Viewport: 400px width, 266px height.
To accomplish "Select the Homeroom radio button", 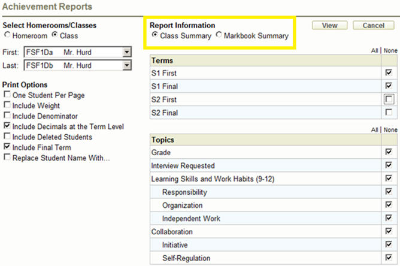I will [x=7, y=35].
